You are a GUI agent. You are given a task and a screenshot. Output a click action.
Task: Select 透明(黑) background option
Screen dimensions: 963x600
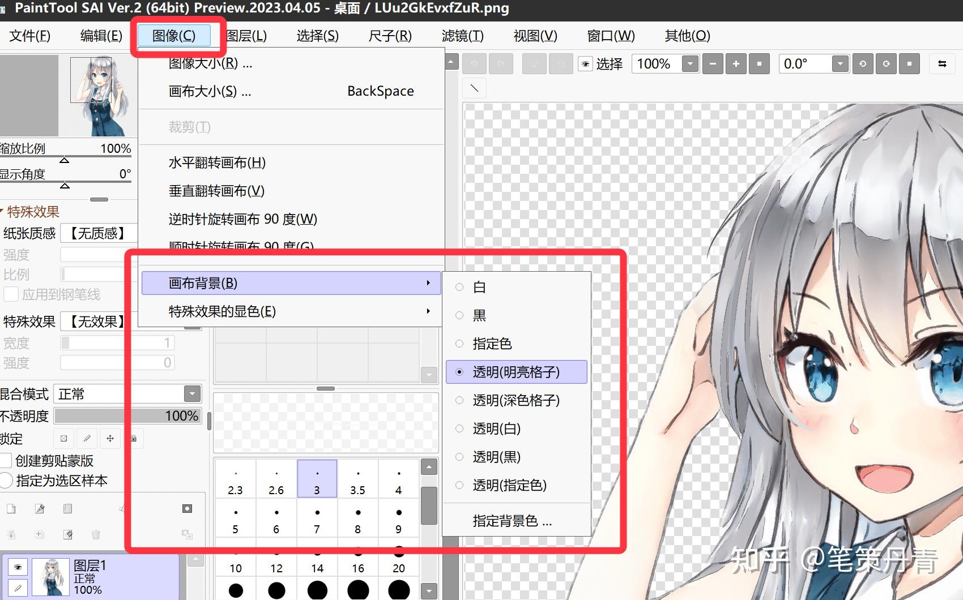click(517, 457)
